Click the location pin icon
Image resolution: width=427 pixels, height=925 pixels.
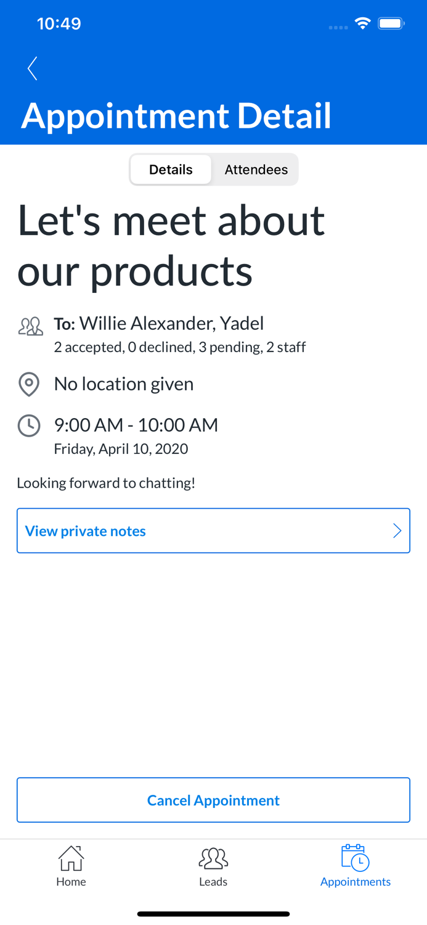click(x=29, y=384)
